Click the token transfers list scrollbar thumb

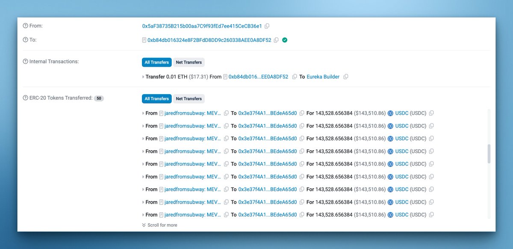[489, 154]
